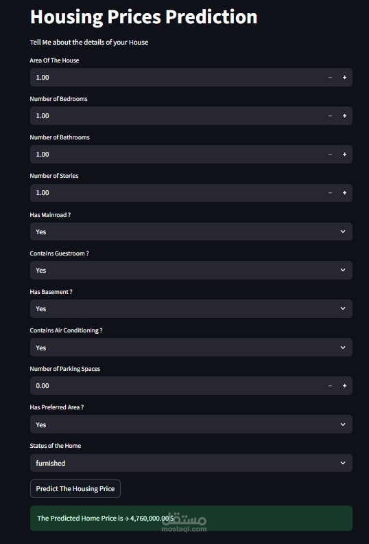Click the predicted home price result banner

[191, 519]
